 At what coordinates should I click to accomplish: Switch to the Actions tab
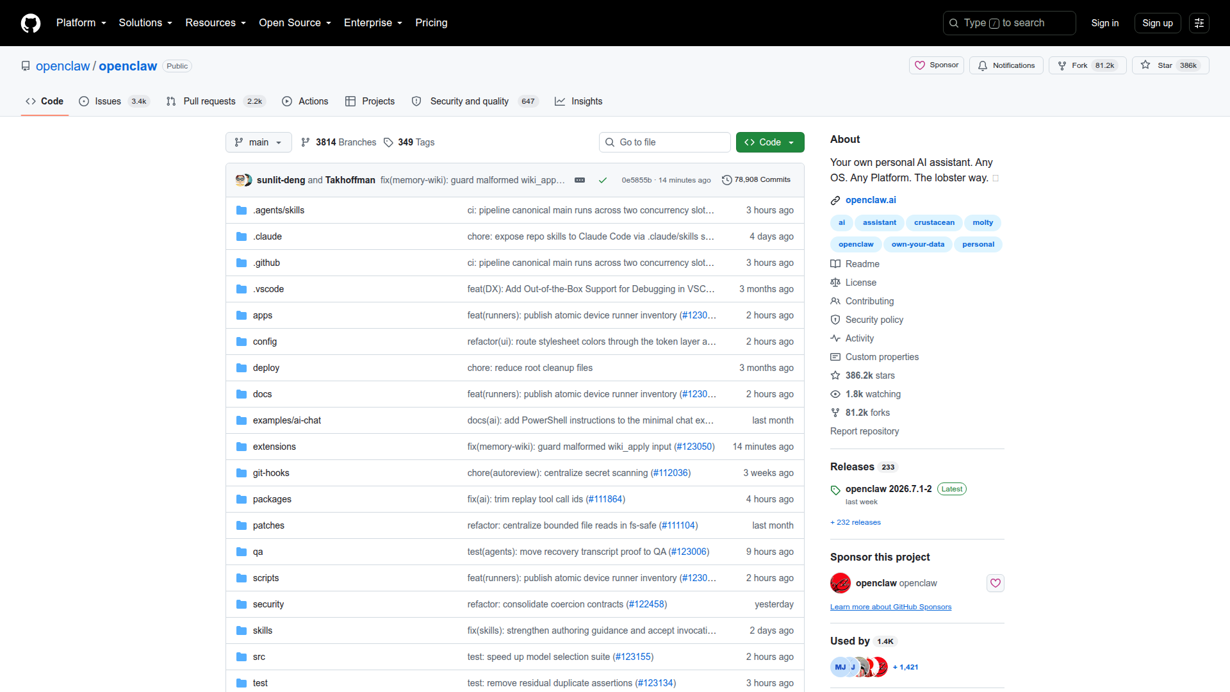(305, 101)
